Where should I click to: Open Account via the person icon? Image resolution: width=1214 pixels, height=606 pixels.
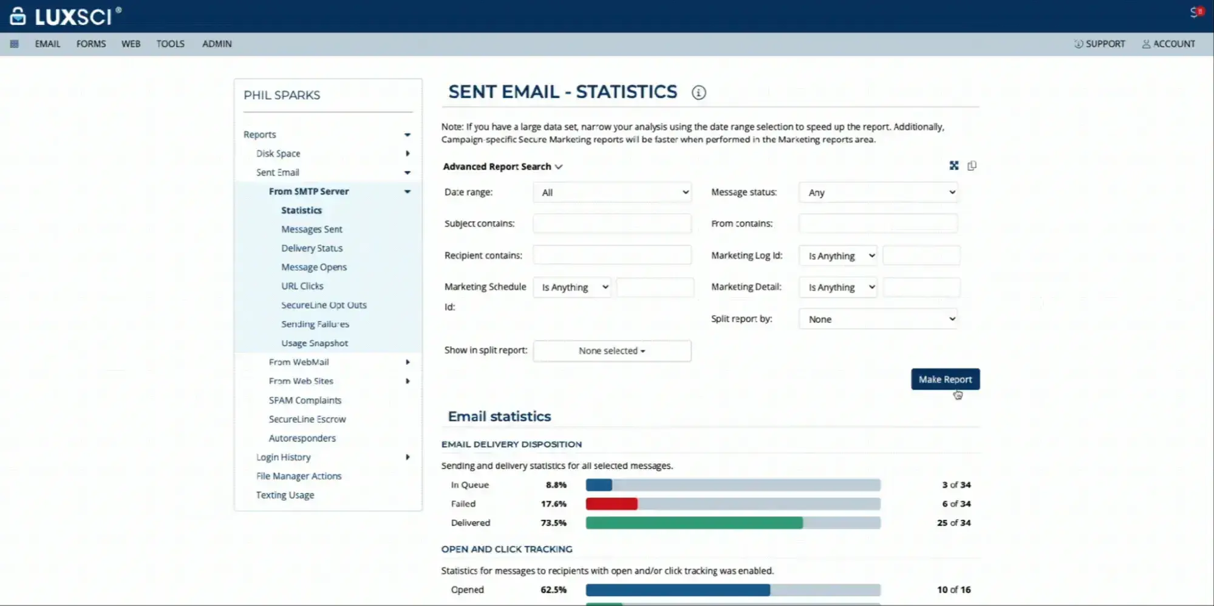coord(1146,44)
